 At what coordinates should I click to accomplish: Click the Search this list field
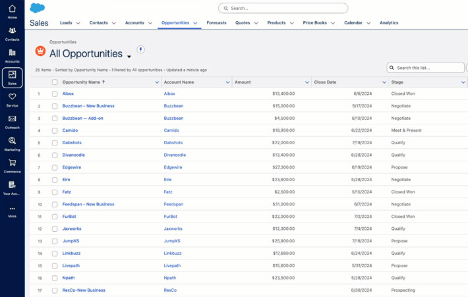tap(426, 68)
